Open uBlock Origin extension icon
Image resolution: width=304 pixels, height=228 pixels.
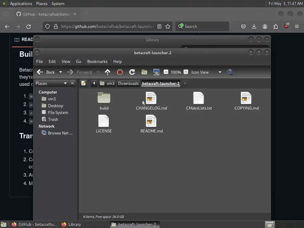tap(286, 26)
